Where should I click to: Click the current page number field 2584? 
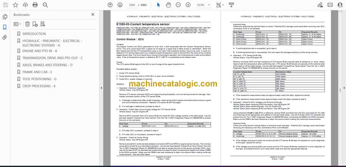(131, 5)
